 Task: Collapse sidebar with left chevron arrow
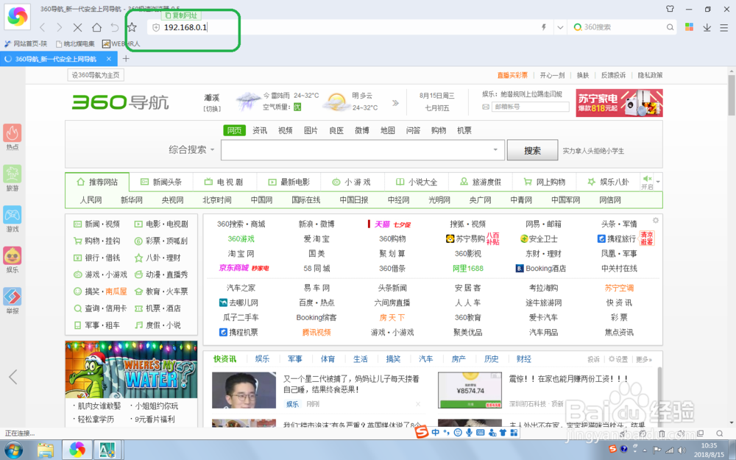click(13, 376)
